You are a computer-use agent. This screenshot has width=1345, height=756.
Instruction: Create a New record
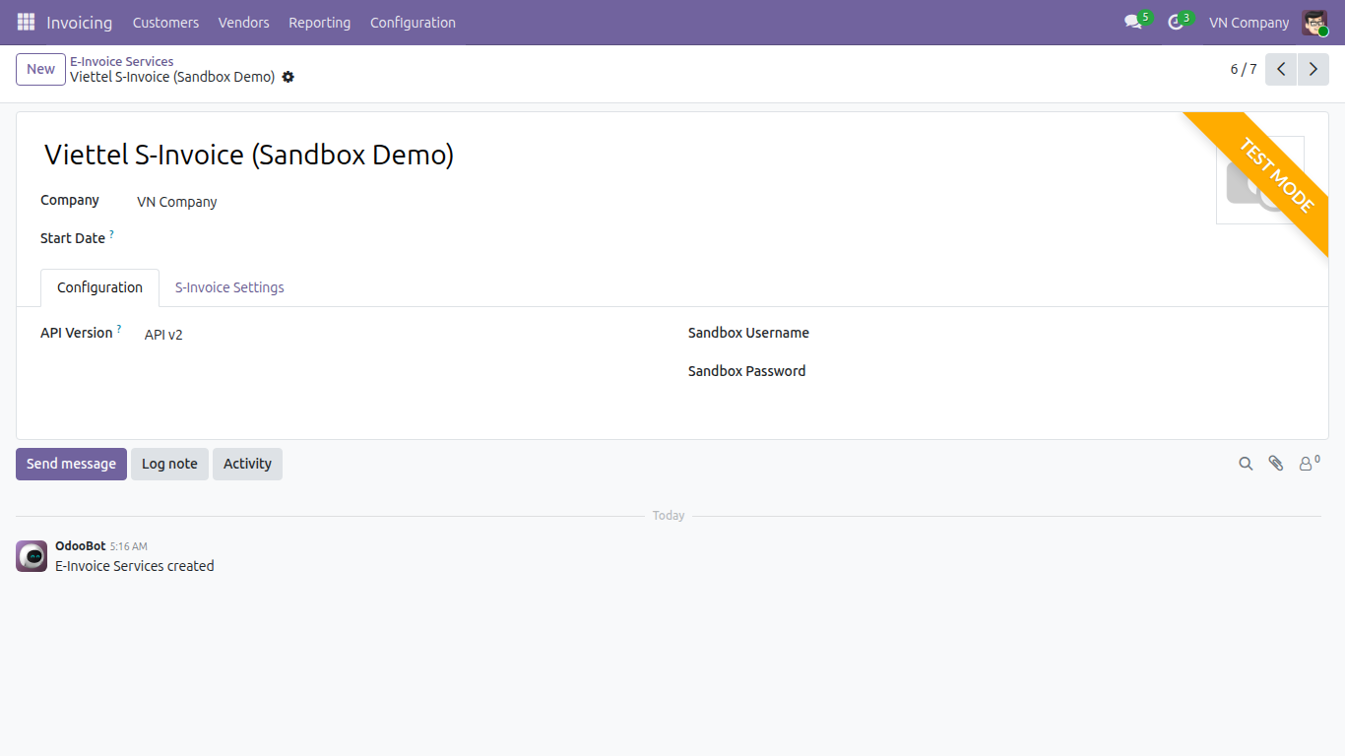tap(40, 69)
